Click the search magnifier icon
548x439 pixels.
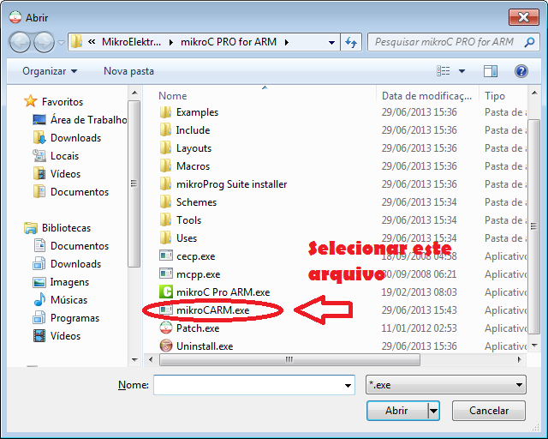pyautogui.click(x=529, y=42)
